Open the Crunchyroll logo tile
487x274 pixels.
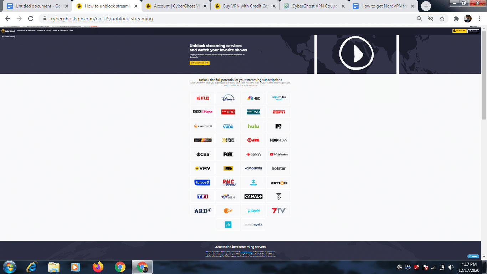(203, 126)
